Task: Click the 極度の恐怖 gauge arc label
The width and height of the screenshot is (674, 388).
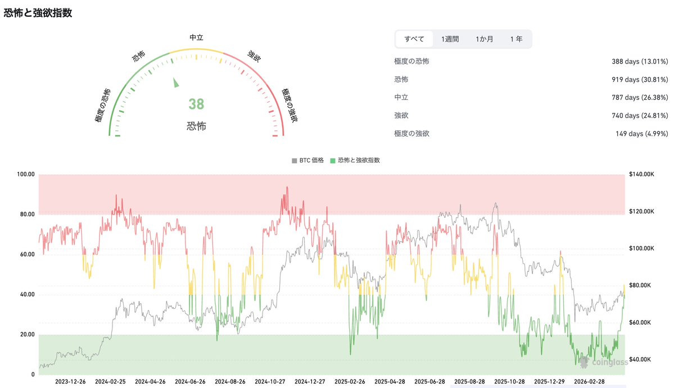Action: pos(103,105)
